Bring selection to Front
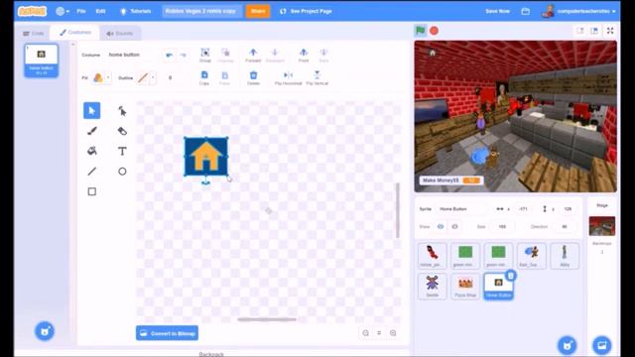Viewport: 635px width, 357px height. click(304, 56)
